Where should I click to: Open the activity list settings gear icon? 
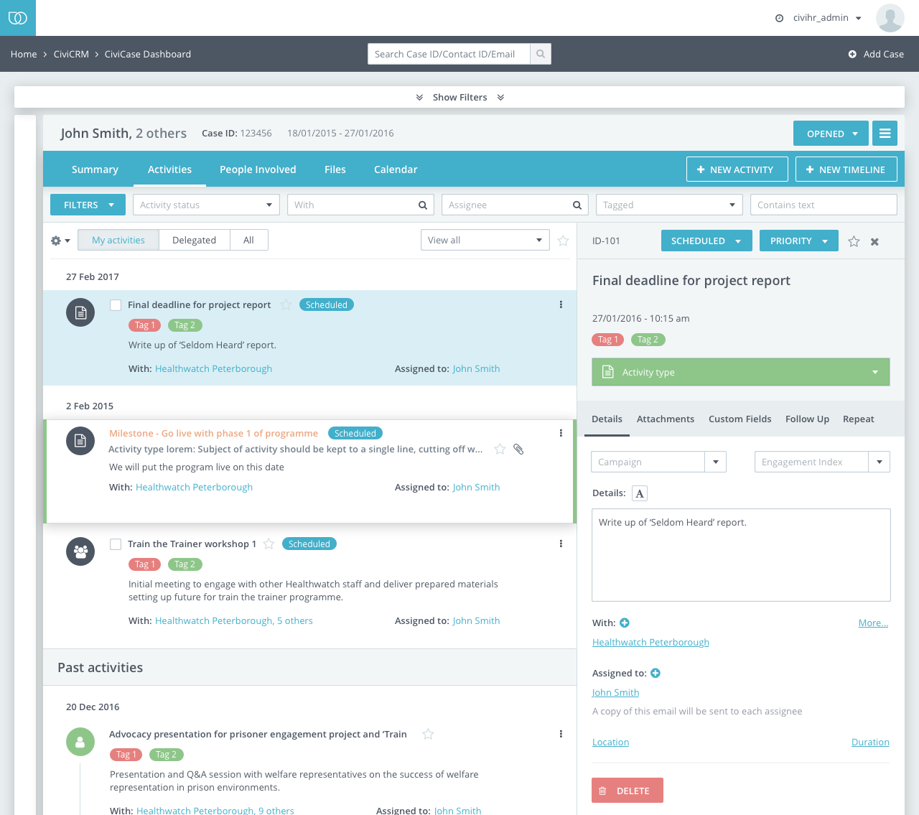(56, 241)
